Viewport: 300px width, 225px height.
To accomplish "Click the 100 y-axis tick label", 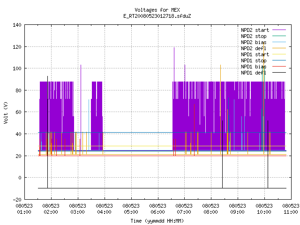I will (17, 68).
